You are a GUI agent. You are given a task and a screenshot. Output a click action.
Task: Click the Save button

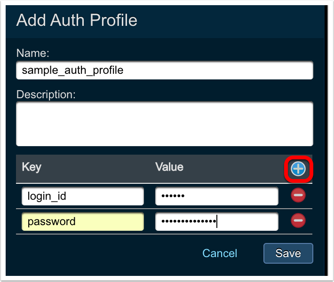click(x=288, y=253)
